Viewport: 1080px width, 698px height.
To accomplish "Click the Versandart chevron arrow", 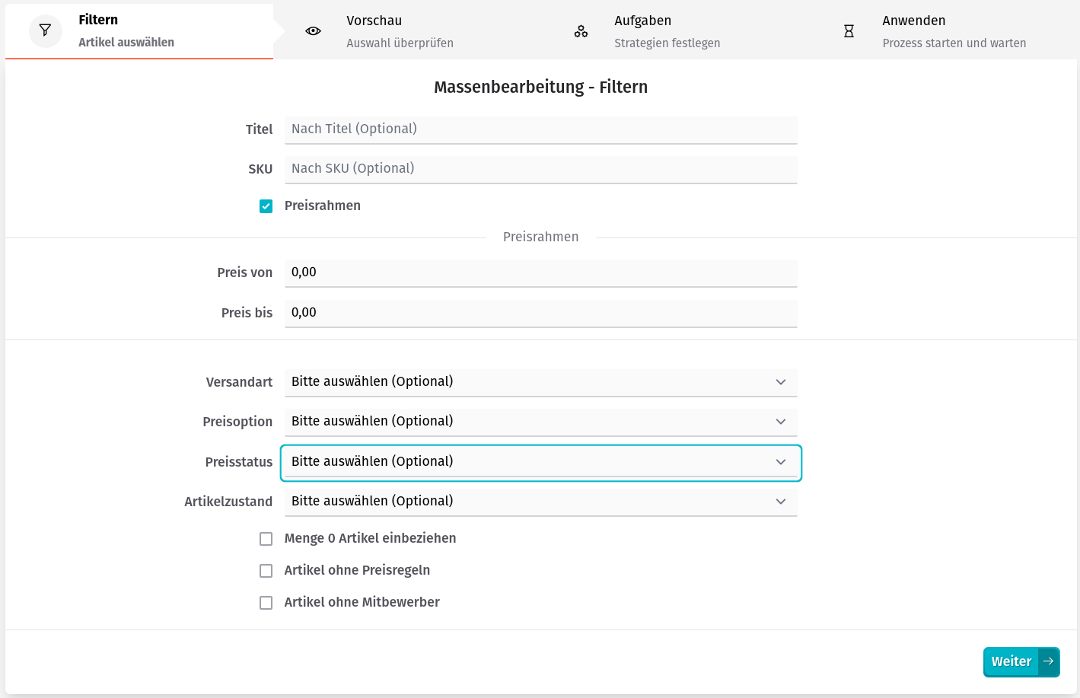I will (781, 382).
